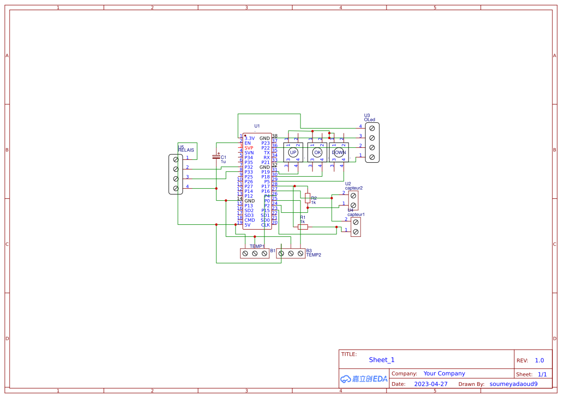Click the 5V pin label on U1
Image resolution: width=562 pixels, height=398 pixels.
(x=247, y=225)
